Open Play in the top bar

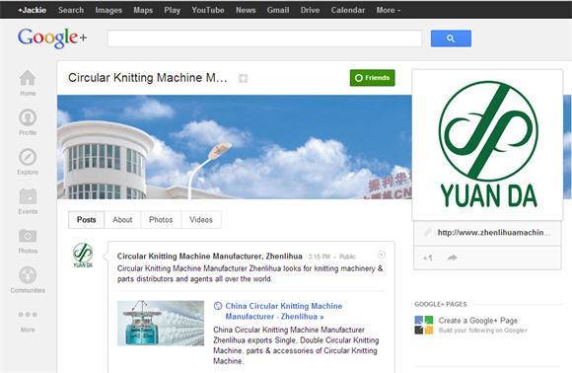(x=173, y=10)
